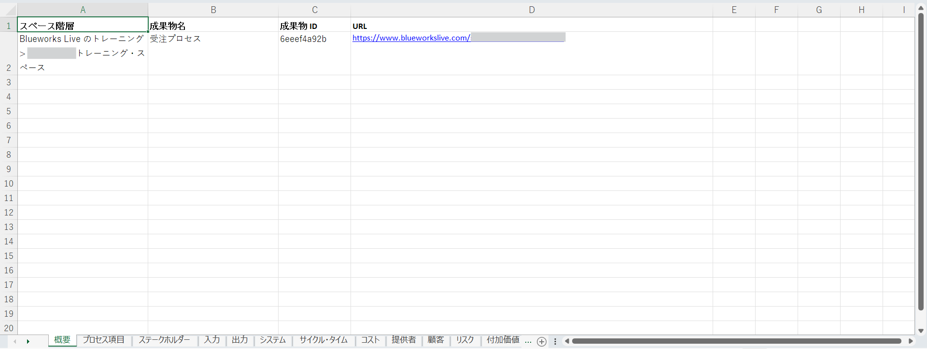The image size is (927, 349).
Task: Click the horizontal scrollbar thumb
Action: pyautogui.click(x=736, y=341)
